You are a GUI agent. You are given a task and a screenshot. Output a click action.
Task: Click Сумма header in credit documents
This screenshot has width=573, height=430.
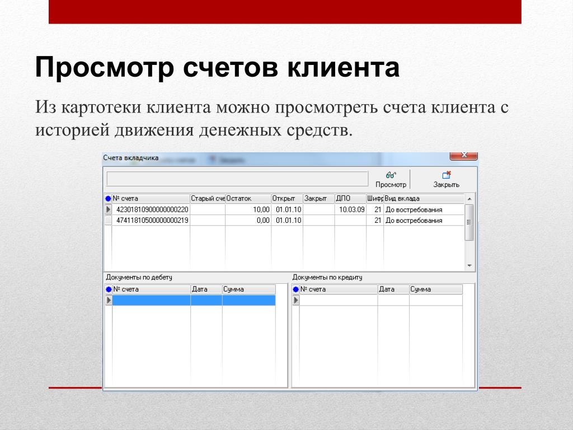[436, 289]
